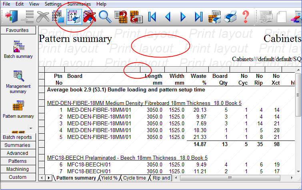Go to next record arrow
This screenshot has width=302, height=190.
pos(183,17)
